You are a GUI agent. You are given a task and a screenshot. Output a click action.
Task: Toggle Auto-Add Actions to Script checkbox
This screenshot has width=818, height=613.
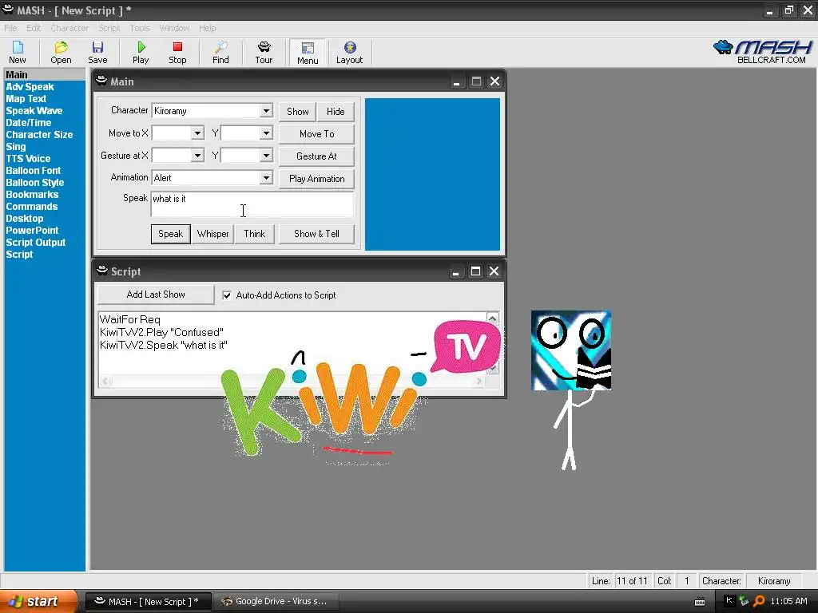point(227,295)
